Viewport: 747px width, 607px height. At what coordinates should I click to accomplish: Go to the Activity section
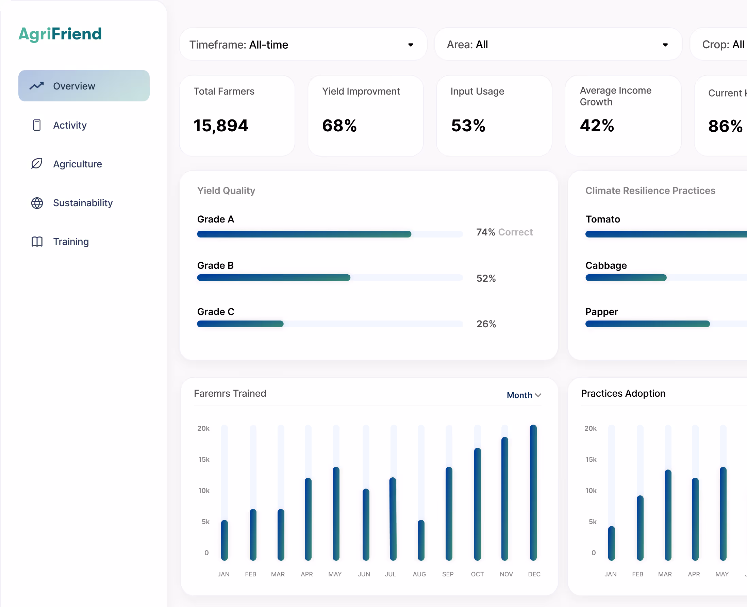pos(70,125)
